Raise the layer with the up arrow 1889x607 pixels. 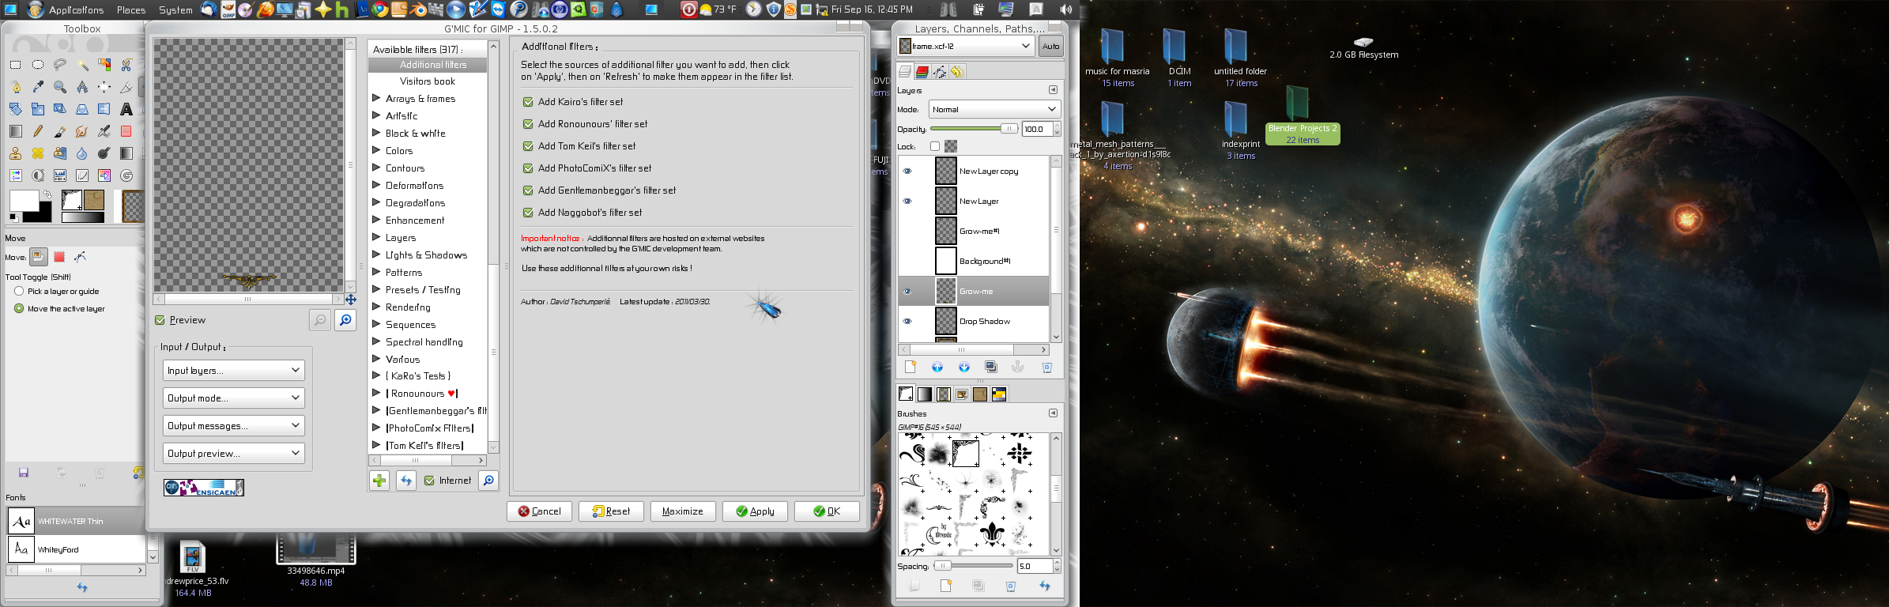click(937, 367)
